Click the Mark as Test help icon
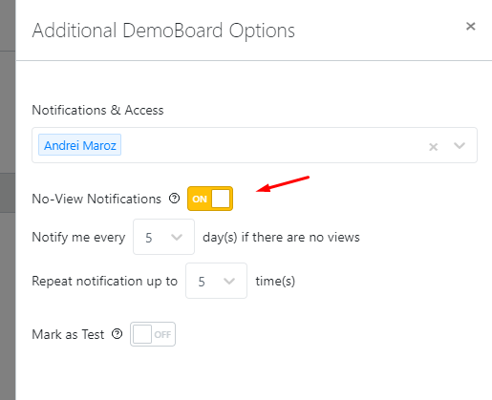This screenshot has width=492, height=400. coord(117,334)
